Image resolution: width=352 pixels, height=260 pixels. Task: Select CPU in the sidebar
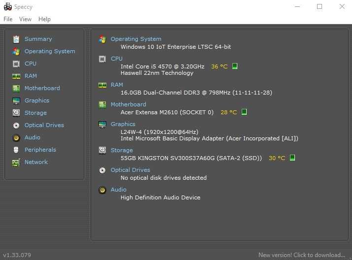[x=31, y=64]
